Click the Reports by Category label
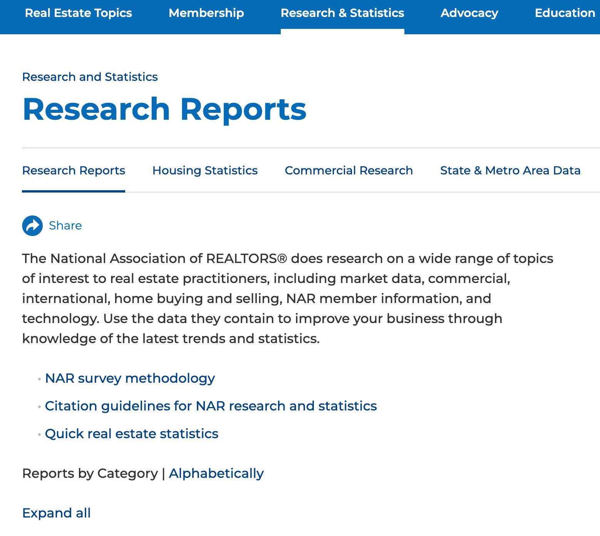This screenshot has width=600, height=536. [90, 474]
